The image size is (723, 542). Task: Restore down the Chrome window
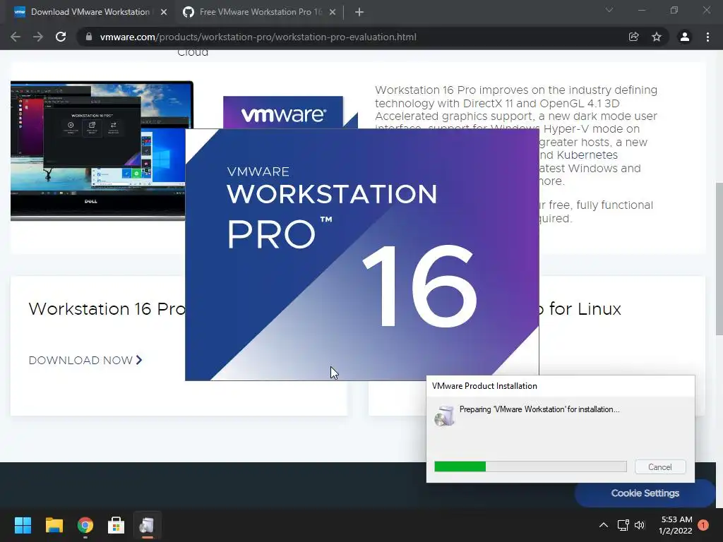[x=674, y=10]
